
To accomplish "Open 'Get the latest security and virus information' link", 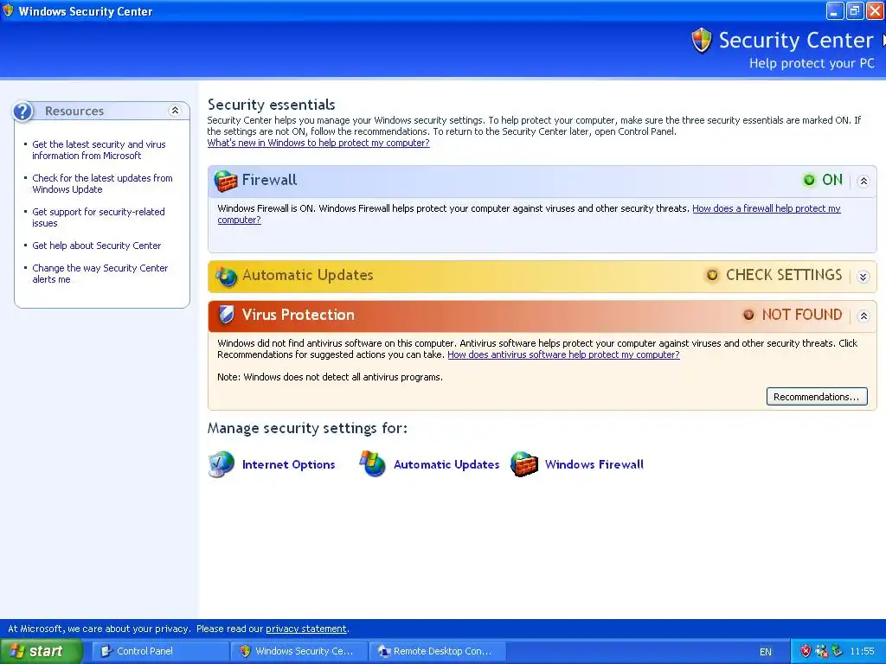I will point(99,150).
